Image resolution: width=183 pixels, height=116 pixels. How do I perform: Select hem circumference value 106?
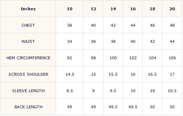point(172,58)
